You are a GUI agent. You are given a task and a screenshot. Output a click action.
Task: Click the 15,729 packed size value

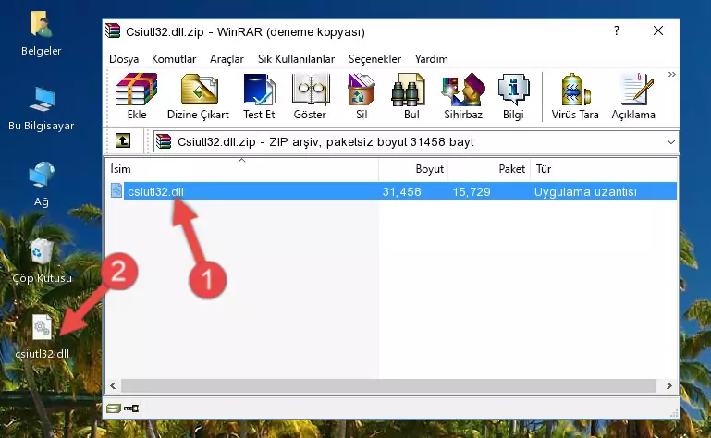click(472, 192)
